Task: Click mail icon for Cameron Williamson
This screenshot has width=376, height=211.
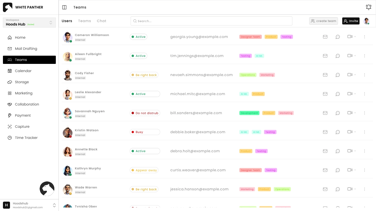Action: 325,37
